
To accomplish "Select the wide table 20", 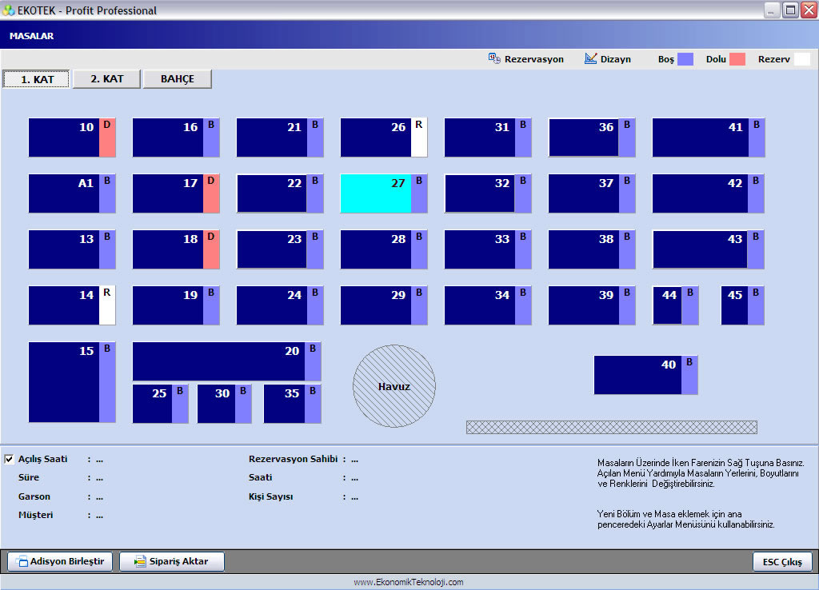I will pyautogui.click(x=226, y=361).
